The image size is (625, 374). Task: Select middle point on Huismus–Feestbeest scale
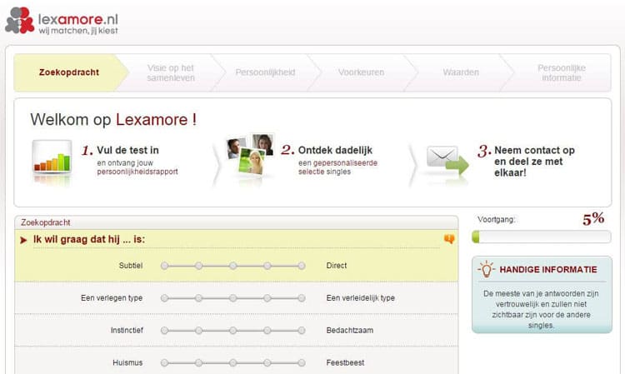coord(233,362)
